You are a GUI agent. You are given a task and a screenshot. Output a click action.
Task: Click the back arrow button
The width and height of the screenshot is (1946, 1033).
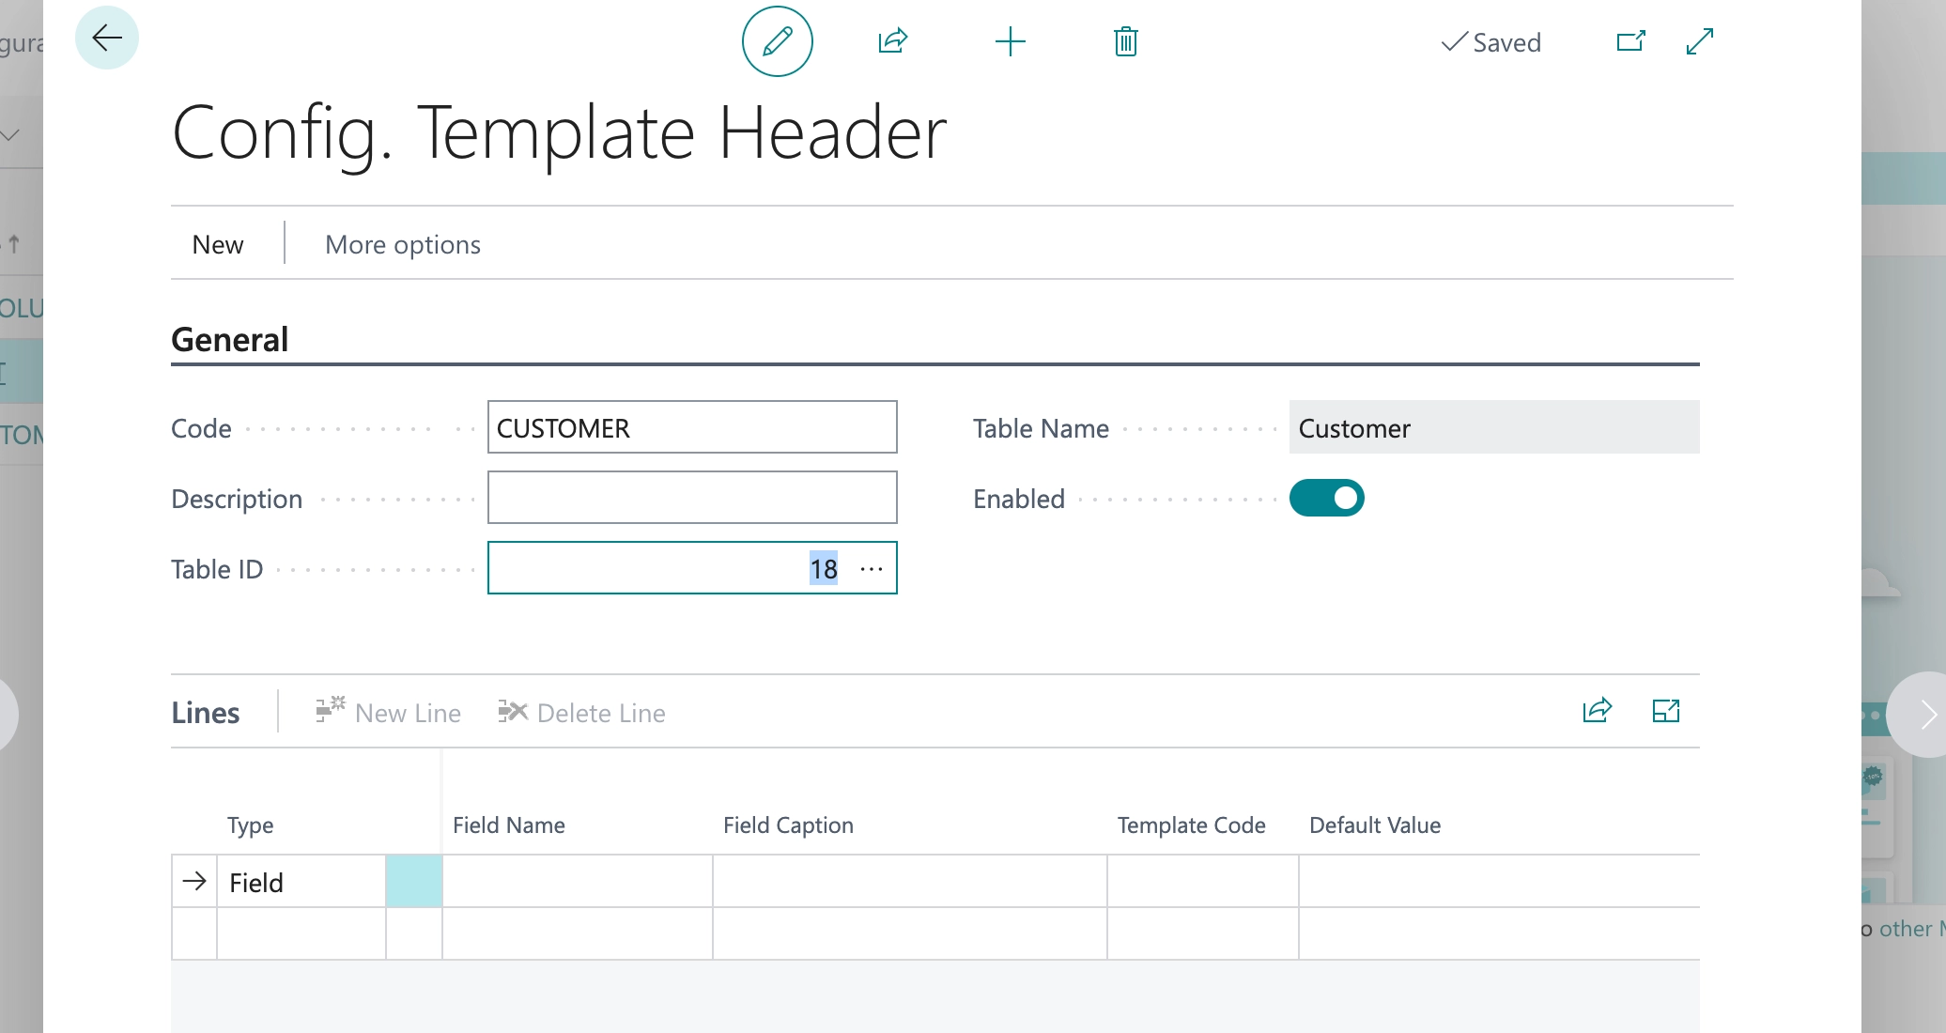[x=107, y=39]
